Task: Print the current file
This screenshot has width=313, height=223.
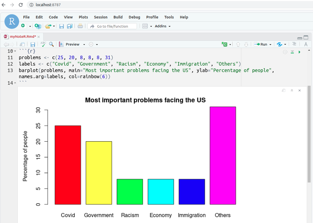Action: coord(80,26)
